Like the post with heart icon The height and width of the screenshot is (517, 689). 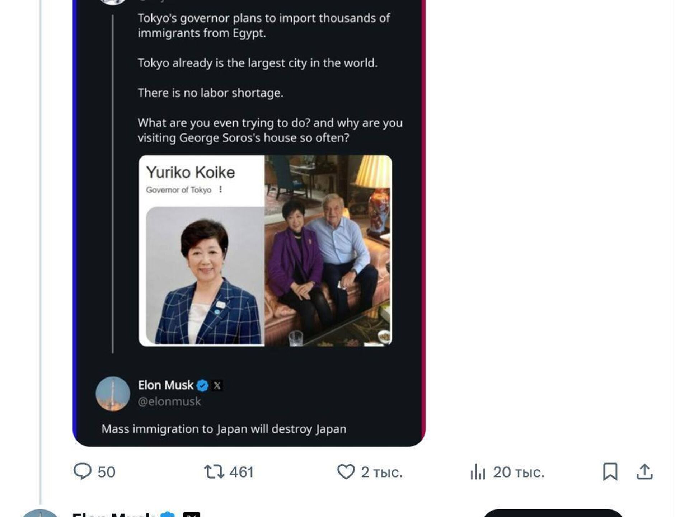[346, 471]
